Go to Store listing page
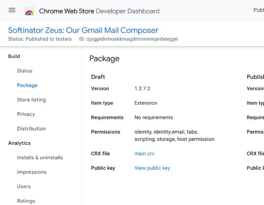The image size is (264, 205). (31, 100)
